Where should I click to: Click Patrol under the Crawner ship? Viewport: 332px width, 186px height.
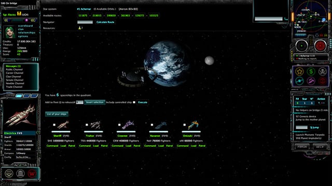(137, 146)
